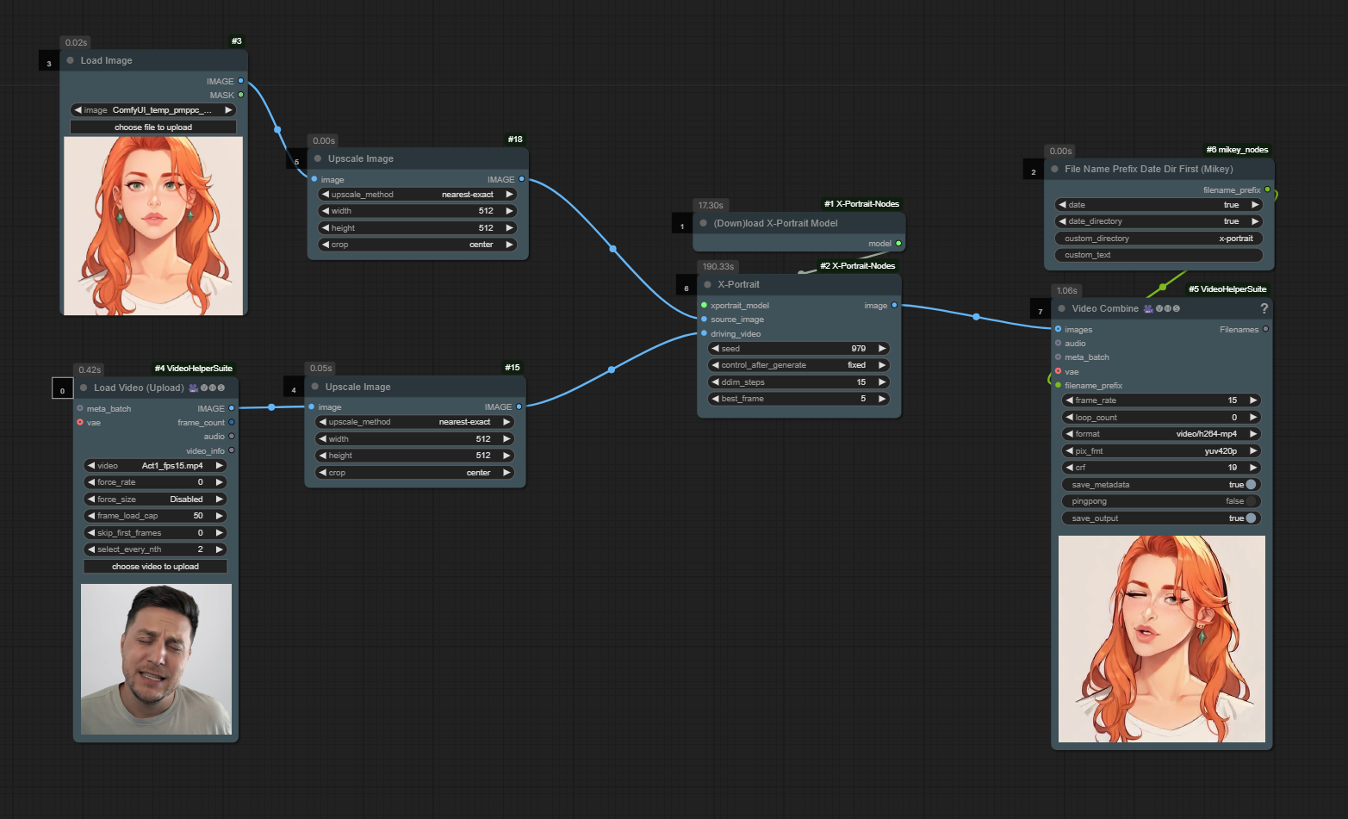Toggle the date option right arrow in Mikey node
The width and height of the screenshot is (1348, 819).
tap(1255, 205)
